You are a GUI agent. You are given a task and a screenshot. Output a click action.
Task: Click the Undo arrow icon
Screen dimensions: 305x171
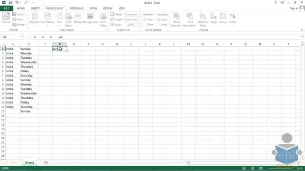coord(17,2)
